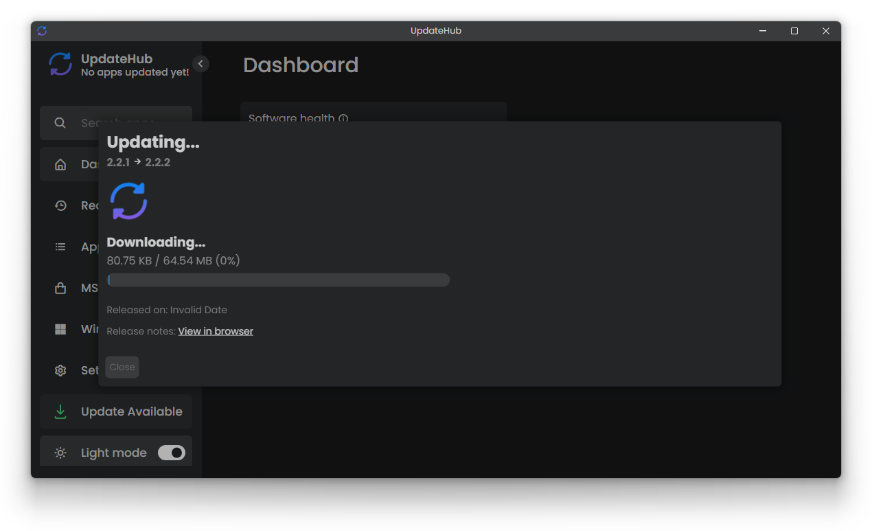This screenshot has height=531, width=872.
Task: Open Recent via the history clock icon
Action: point(60,205)
